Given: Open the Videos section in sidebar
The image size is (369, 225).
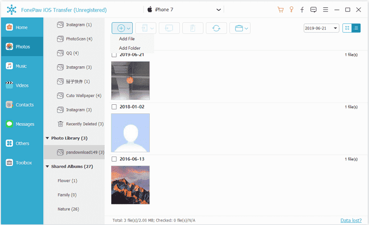Looking at the screenshot, I should pyautogui.click(x=22, y=85).
